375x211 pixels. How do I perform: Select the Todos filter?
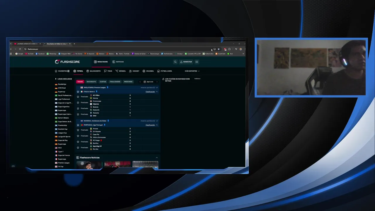click(80, 82)
